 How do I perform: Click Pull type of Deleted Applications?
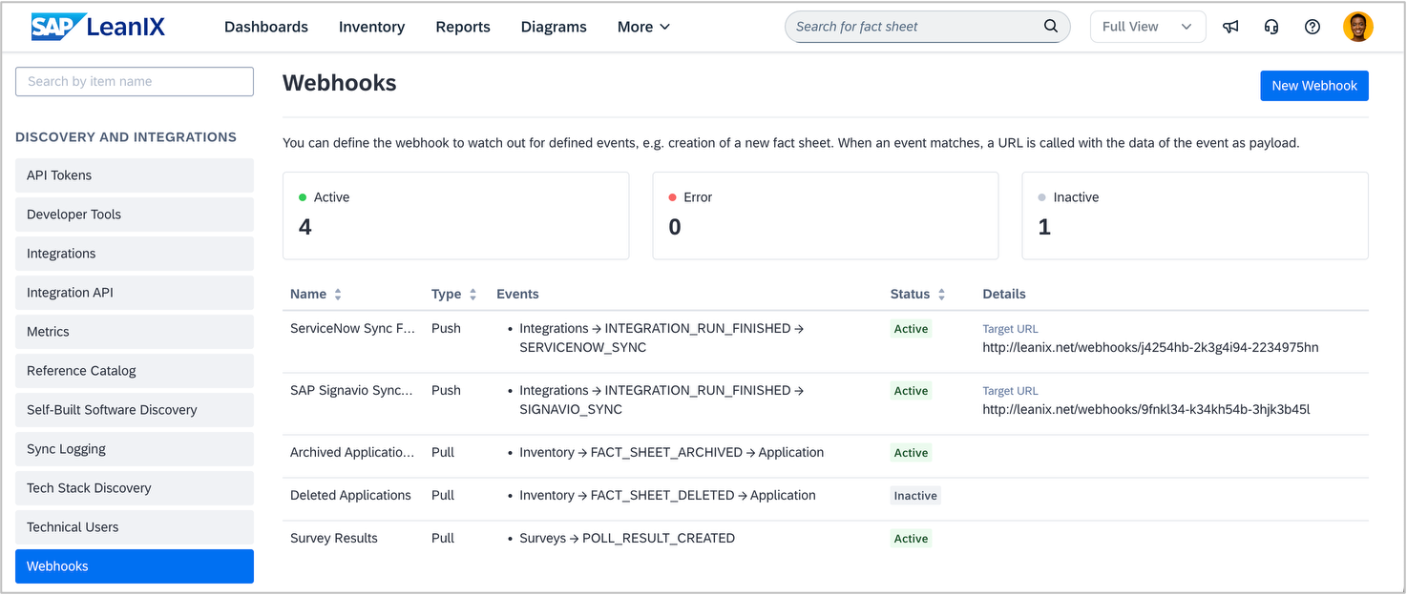(x=443, y=495)
